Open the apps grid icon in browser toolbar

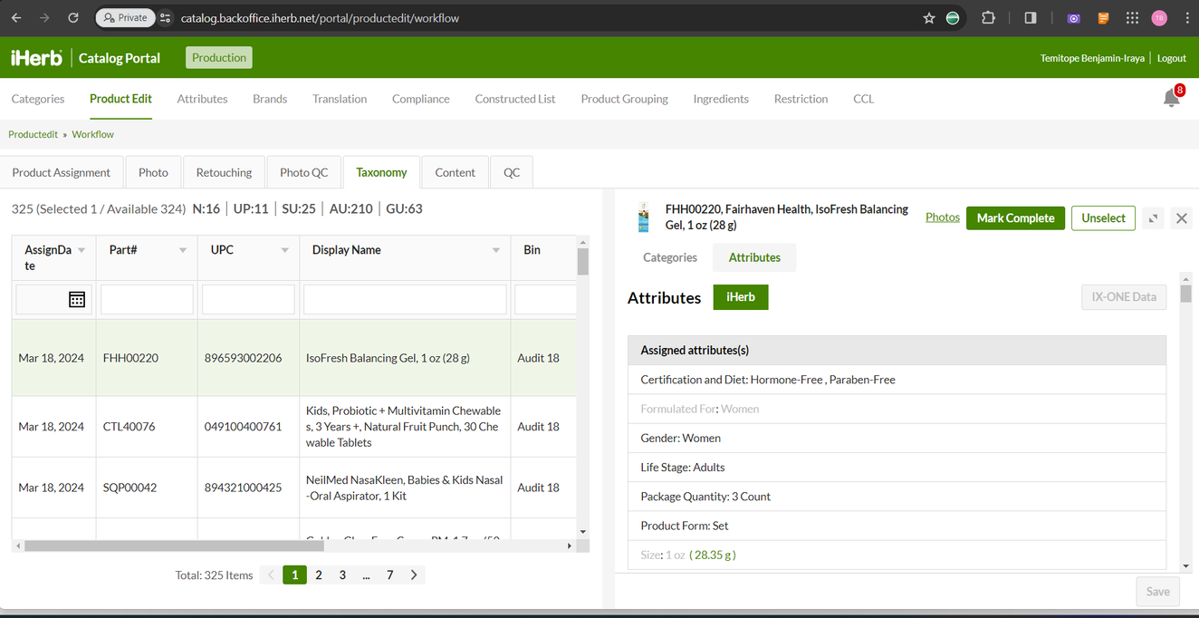pyautogui.click(x=1132, y=18)
